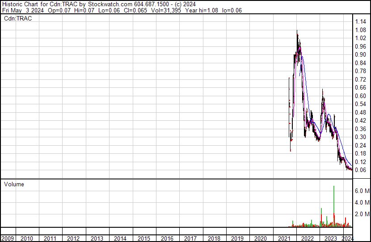Click the Lo=0.06 header value
Image resolution: width=371 pixels, height=242 pixels.
click(x=109, y=10)
